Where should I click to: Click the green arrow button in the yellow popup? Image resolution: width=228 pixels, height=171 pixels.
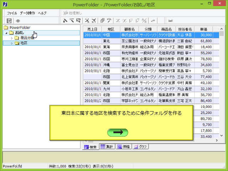pyautogui.click(x=118, y=133)
